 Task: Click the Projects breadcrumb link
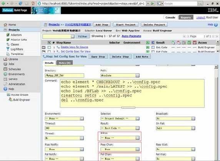tap(54, 25)
